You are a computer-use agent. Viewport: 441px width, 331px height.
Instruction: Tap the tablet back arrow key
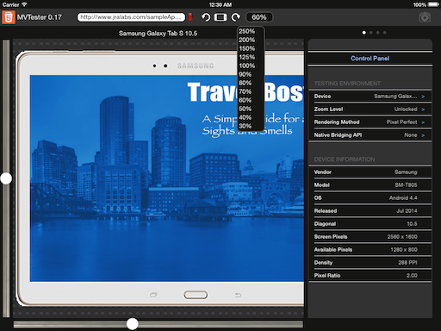click(238, 295)
